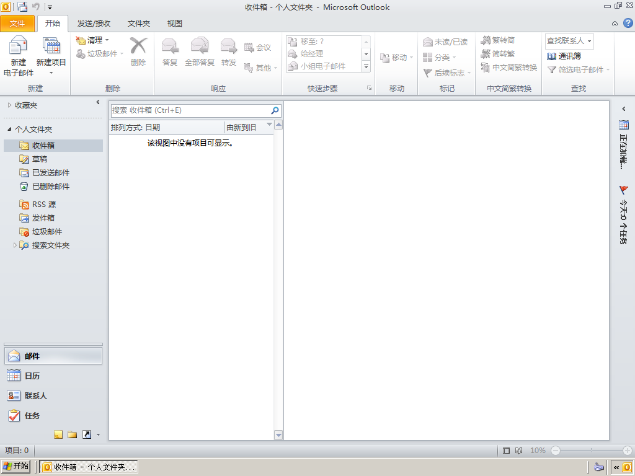Screen dimensions: 635x476
Task: Select the 收件箱 (Inbox) folder
Action: coord(53,145)
